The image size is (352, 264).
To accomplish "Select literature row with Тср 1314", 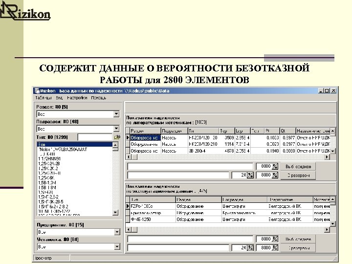I will pos(228,144).
